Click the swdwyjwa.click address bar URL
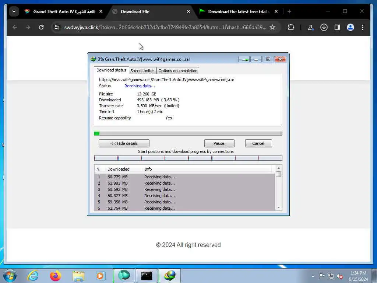The height and width of the screenshot is (283, 377). click(165, 27)
